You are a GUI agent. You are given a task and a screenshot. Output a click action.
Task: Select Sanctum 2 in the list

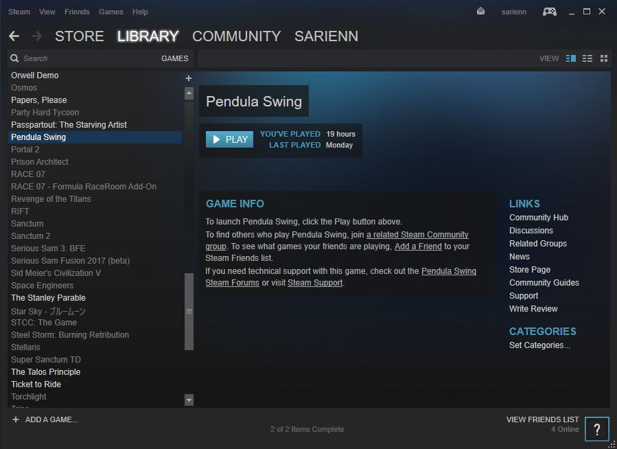coord(95,236)
